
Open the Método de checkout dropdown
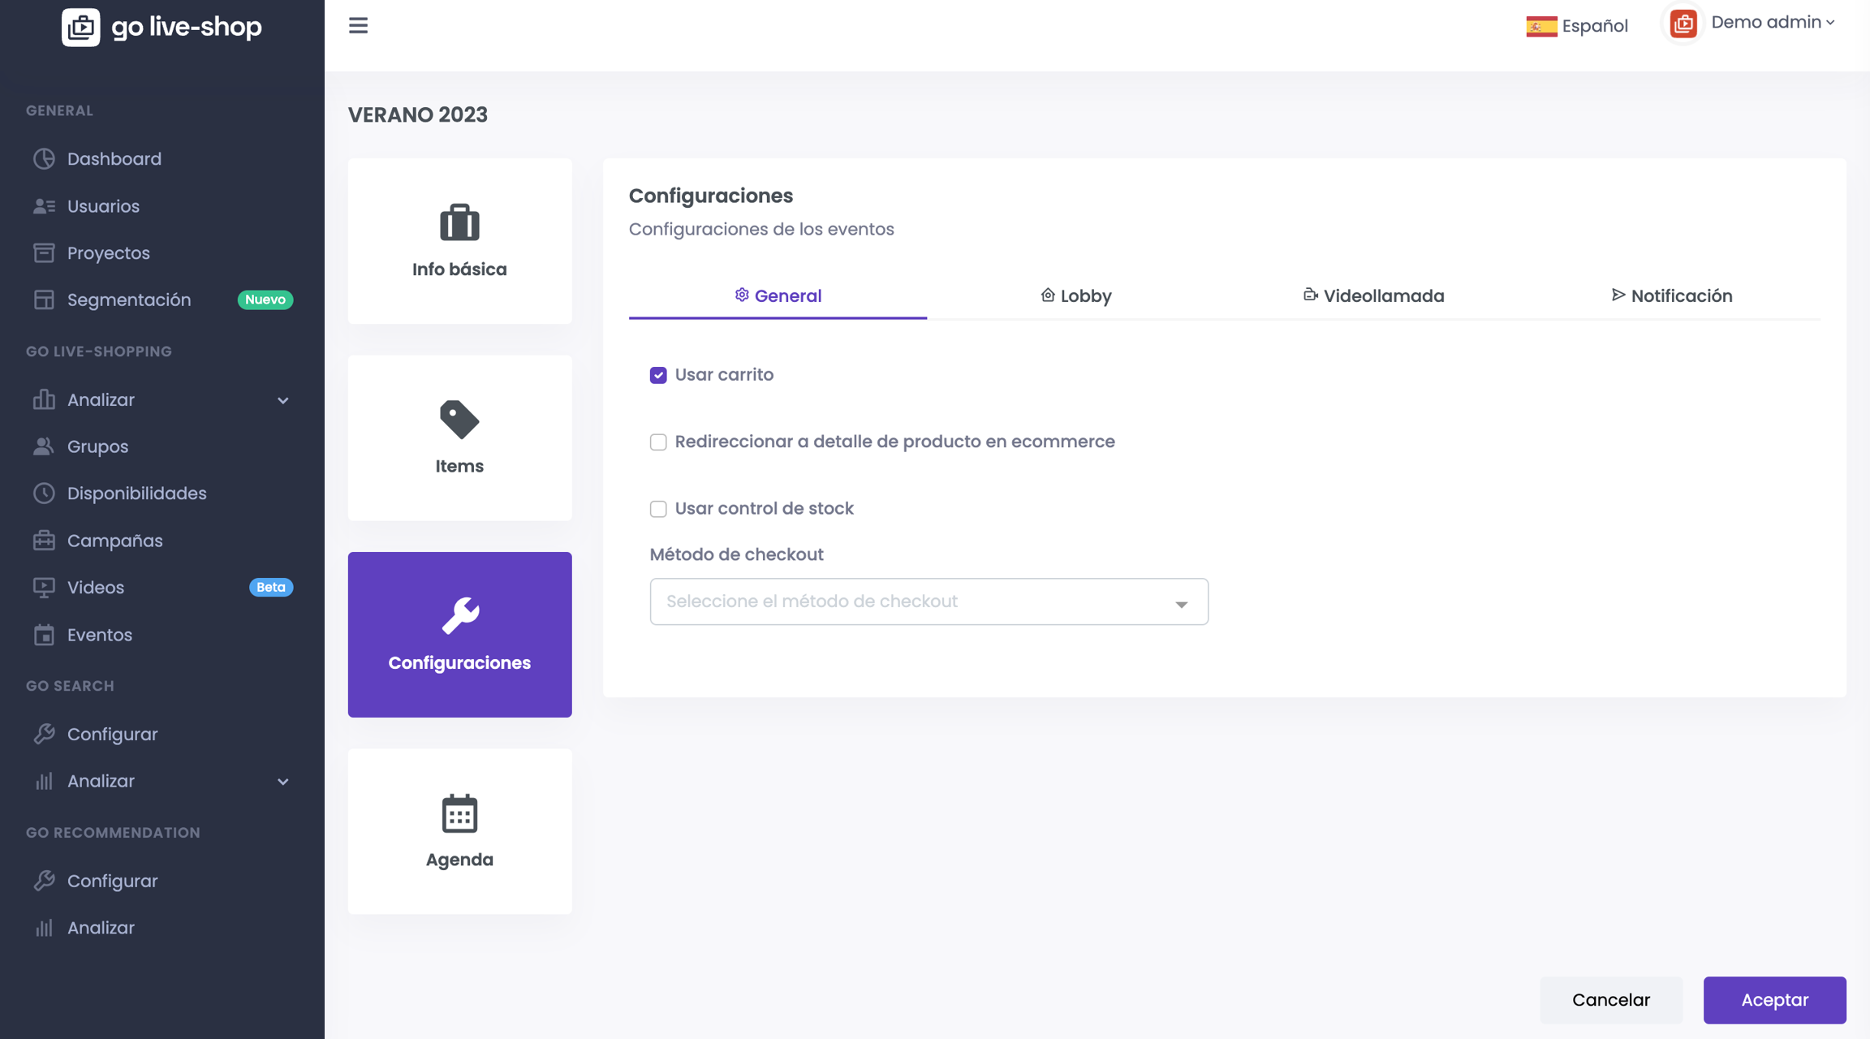929,601
